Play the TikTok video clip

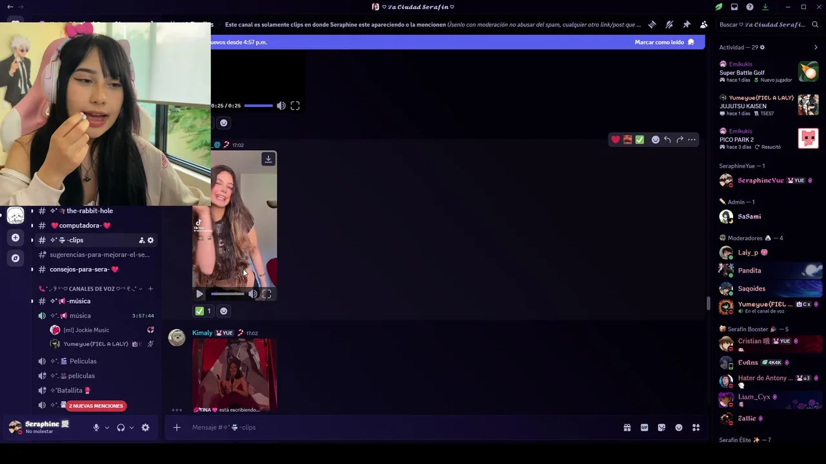pyautogui.click(x=199, y=294)
